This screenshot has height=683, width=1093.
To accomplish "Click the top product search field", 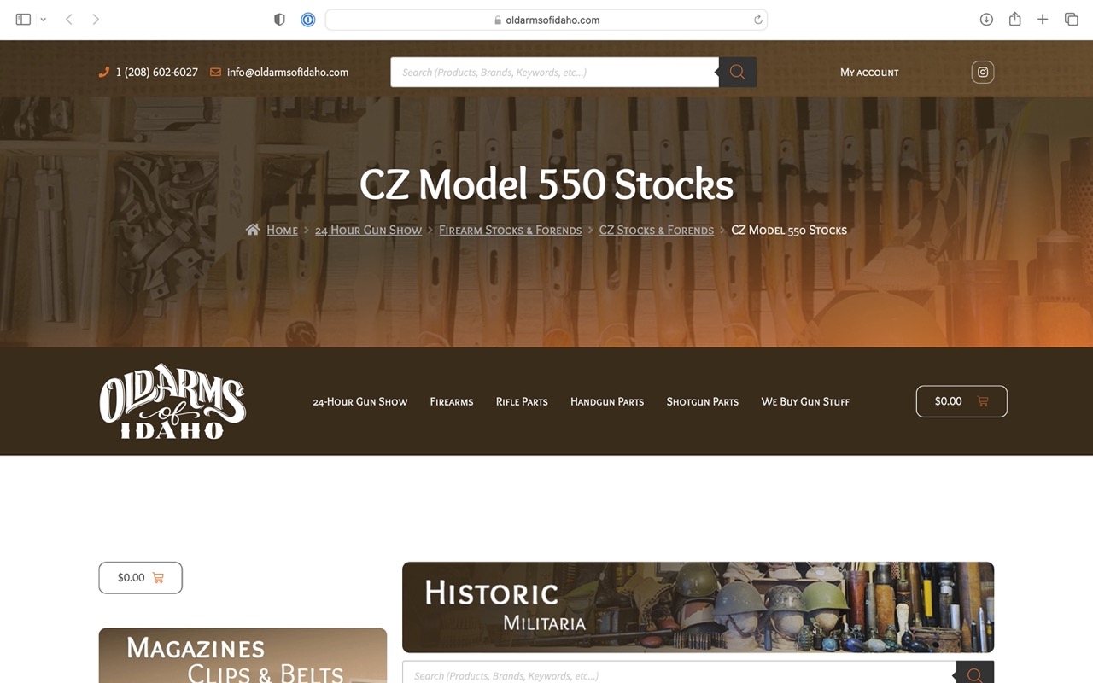I will tap(554, 73).
